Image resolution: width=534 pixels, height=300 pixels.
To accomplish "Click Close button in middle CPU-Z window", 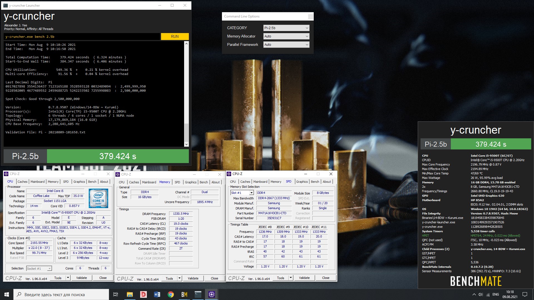I will tap(214, 278).
